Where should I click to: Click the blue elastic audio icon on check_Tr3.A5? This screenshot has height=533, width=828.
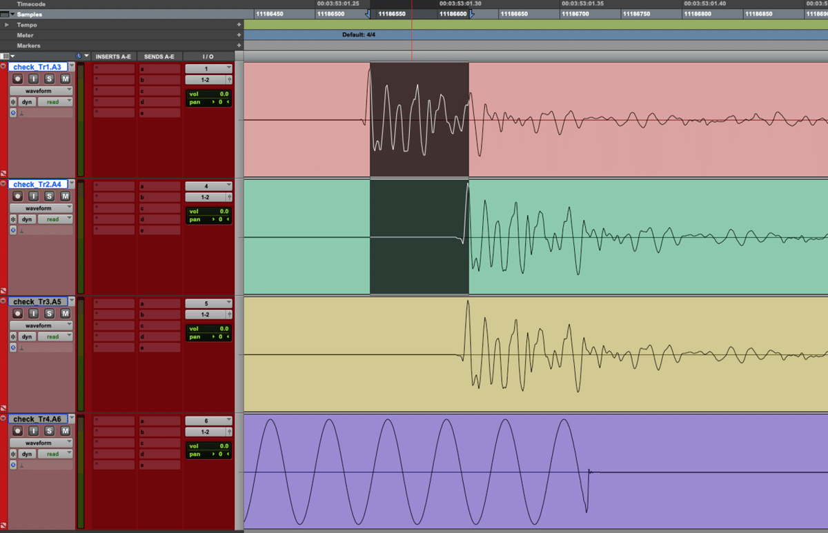click(13, 347)
